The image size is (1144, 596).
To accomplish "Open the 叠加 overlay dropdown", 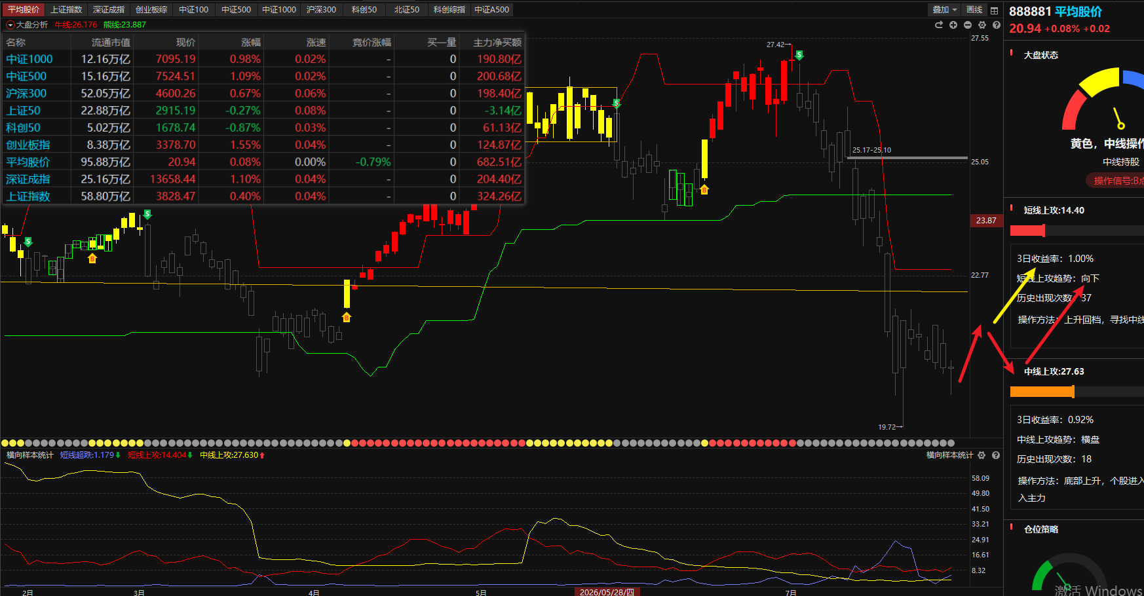I will tap(945, 10).
